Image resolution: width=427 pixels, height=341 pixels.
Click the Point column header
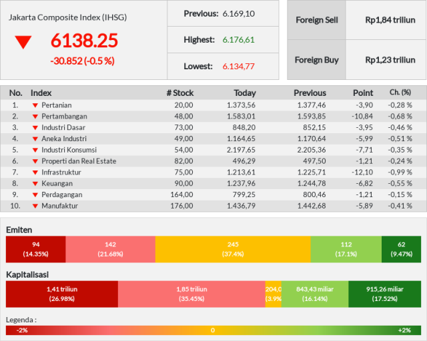click(363, 93)
